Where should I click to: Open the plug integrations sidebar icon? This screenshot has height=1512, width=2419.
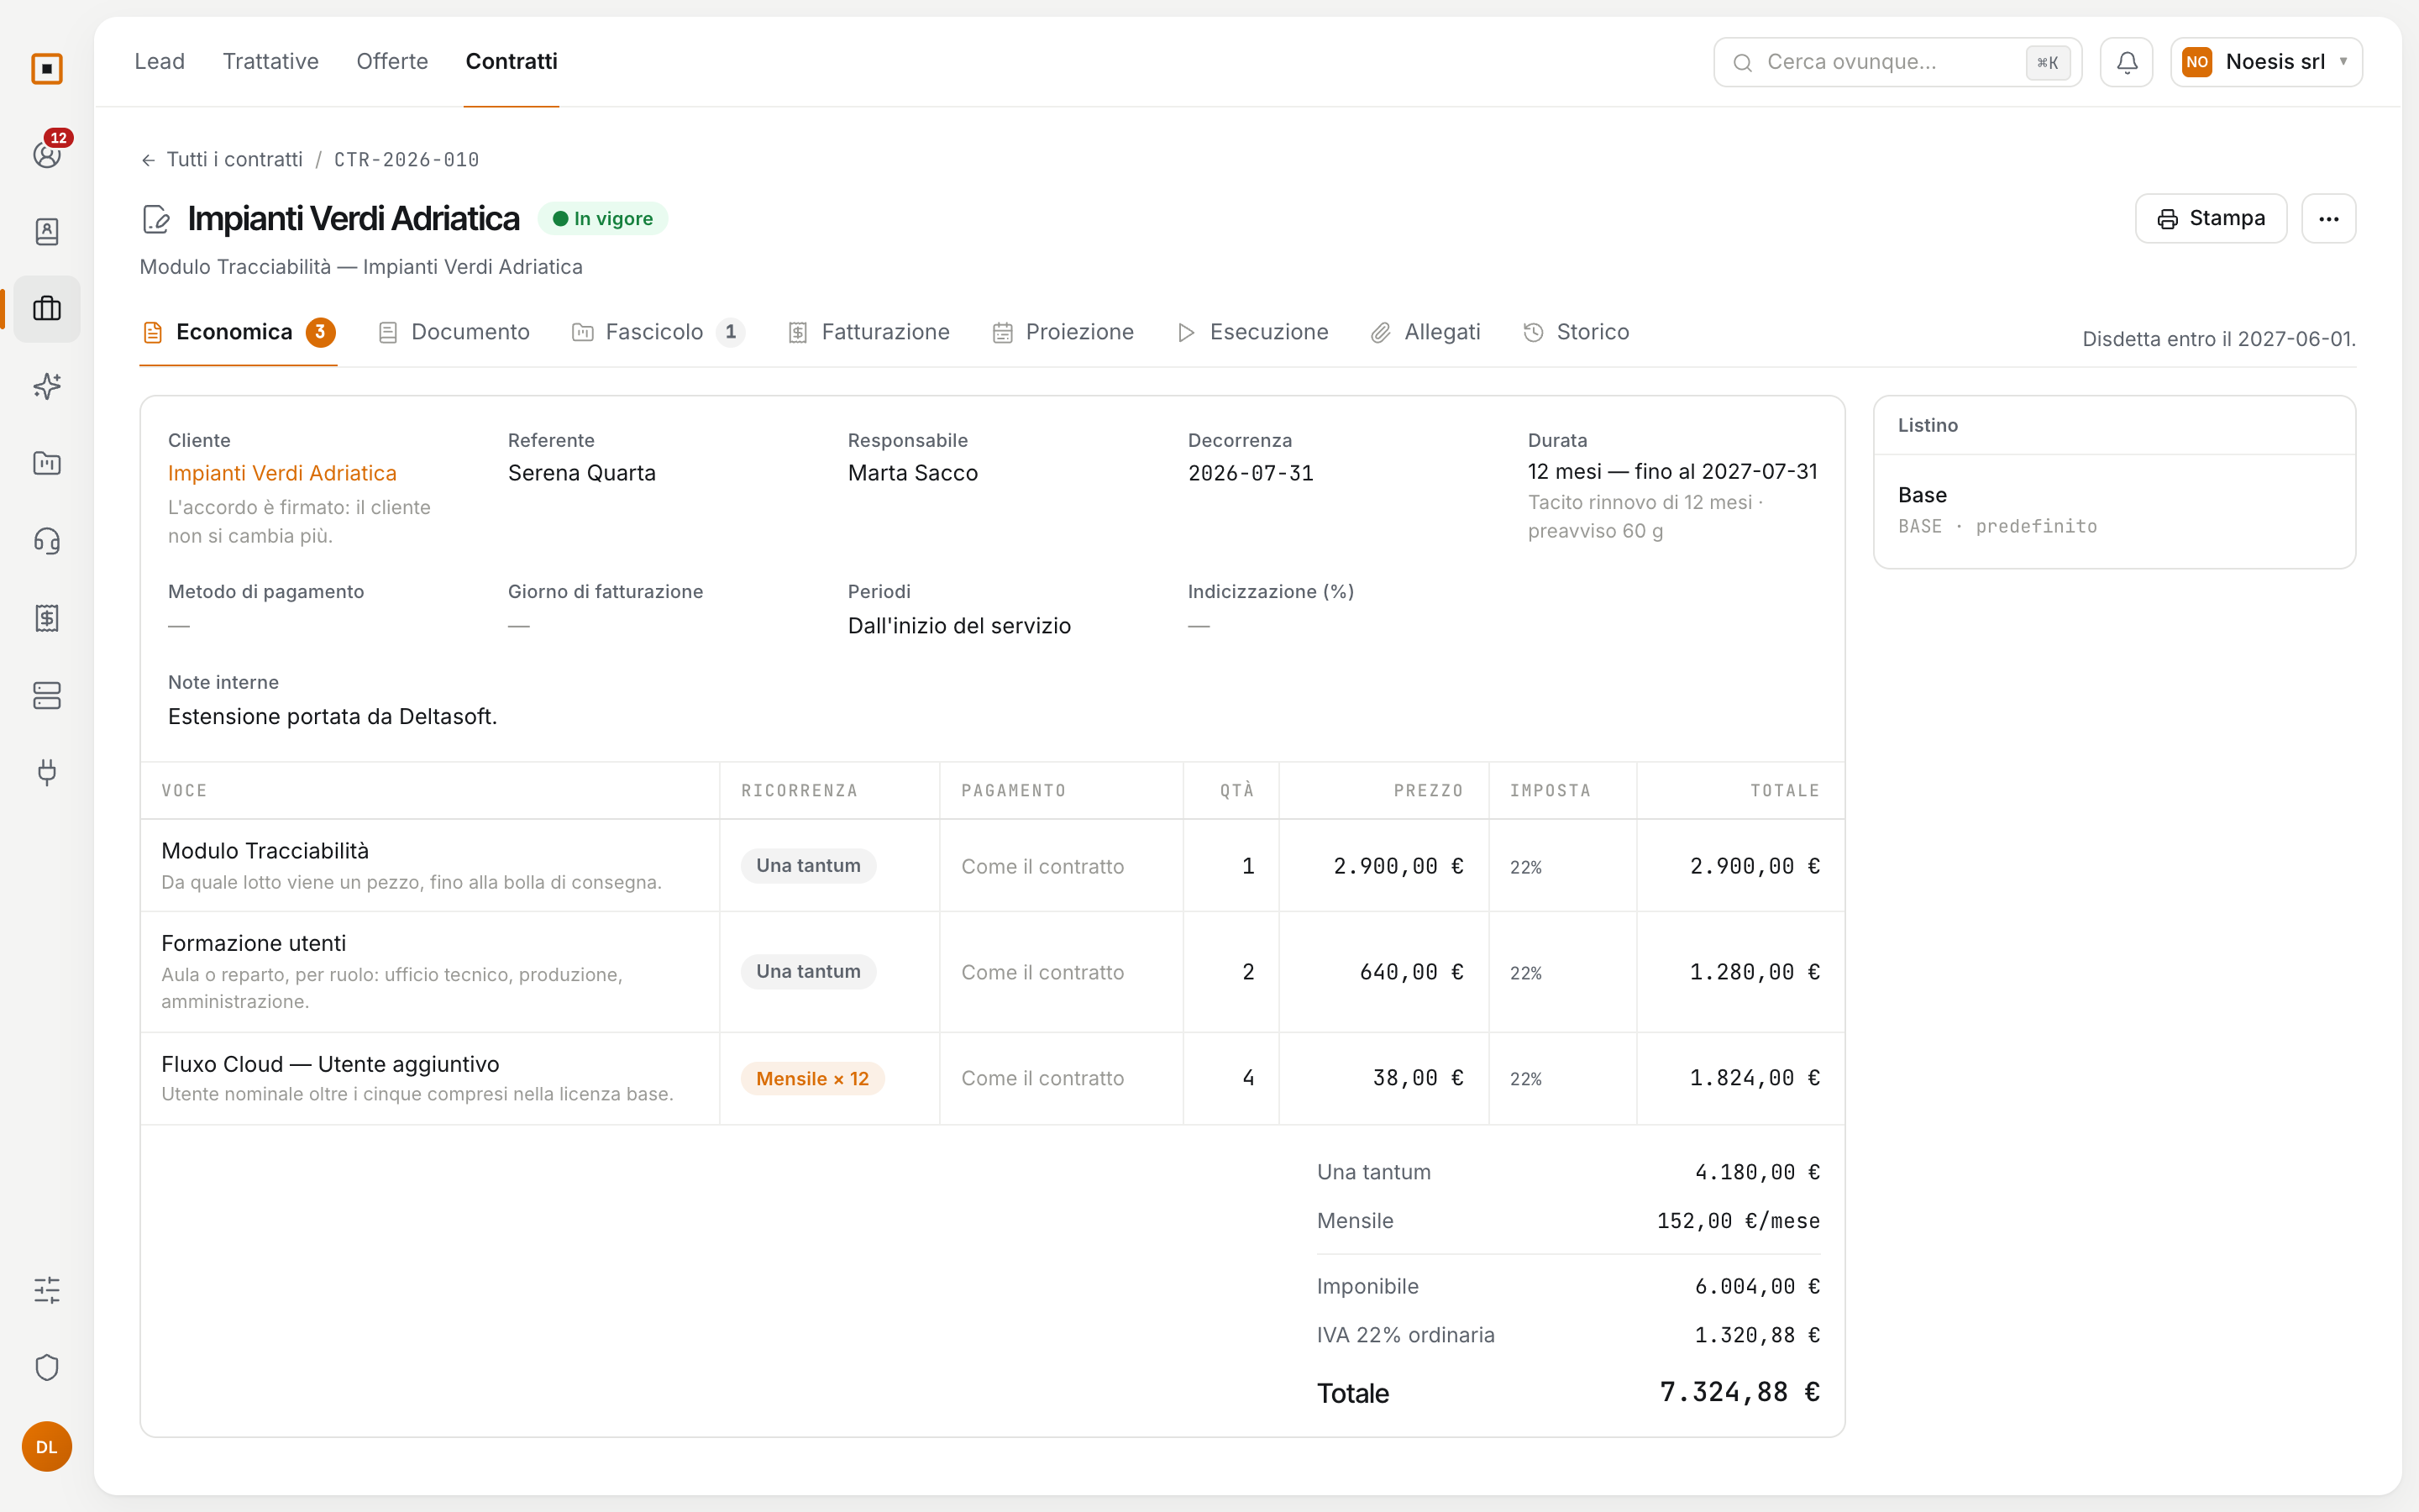coord(47,772)
